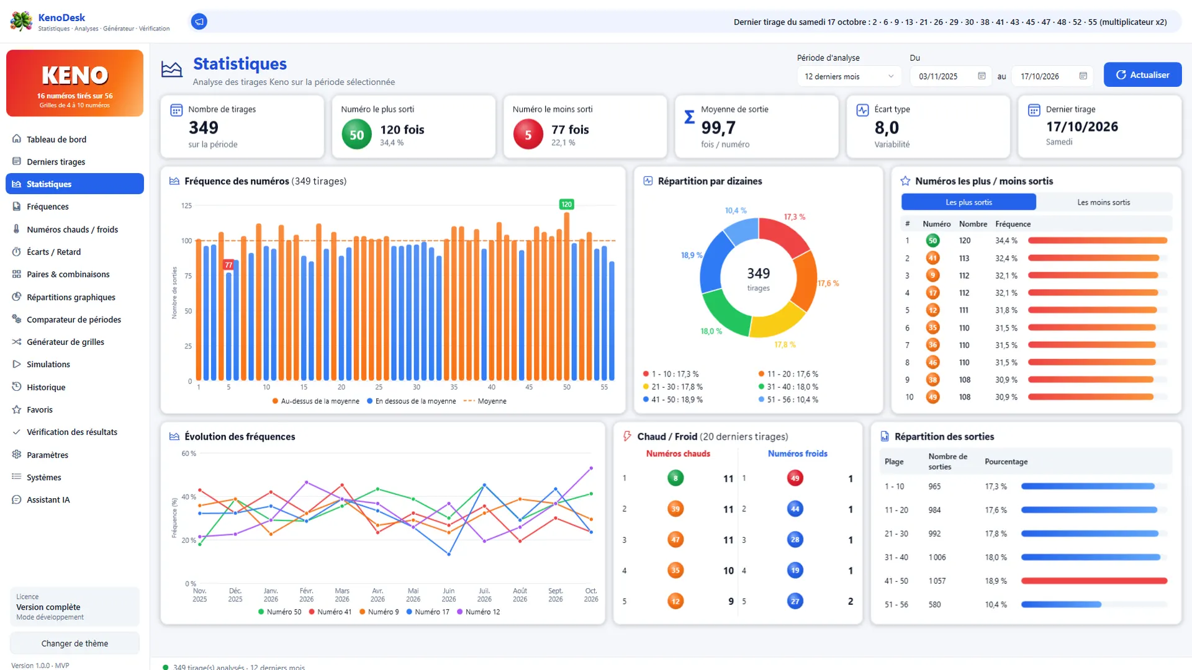Toggle Numéro 9 legend in evolution chart
This screenshot has height=670, width=1192.
click(379, 612)
